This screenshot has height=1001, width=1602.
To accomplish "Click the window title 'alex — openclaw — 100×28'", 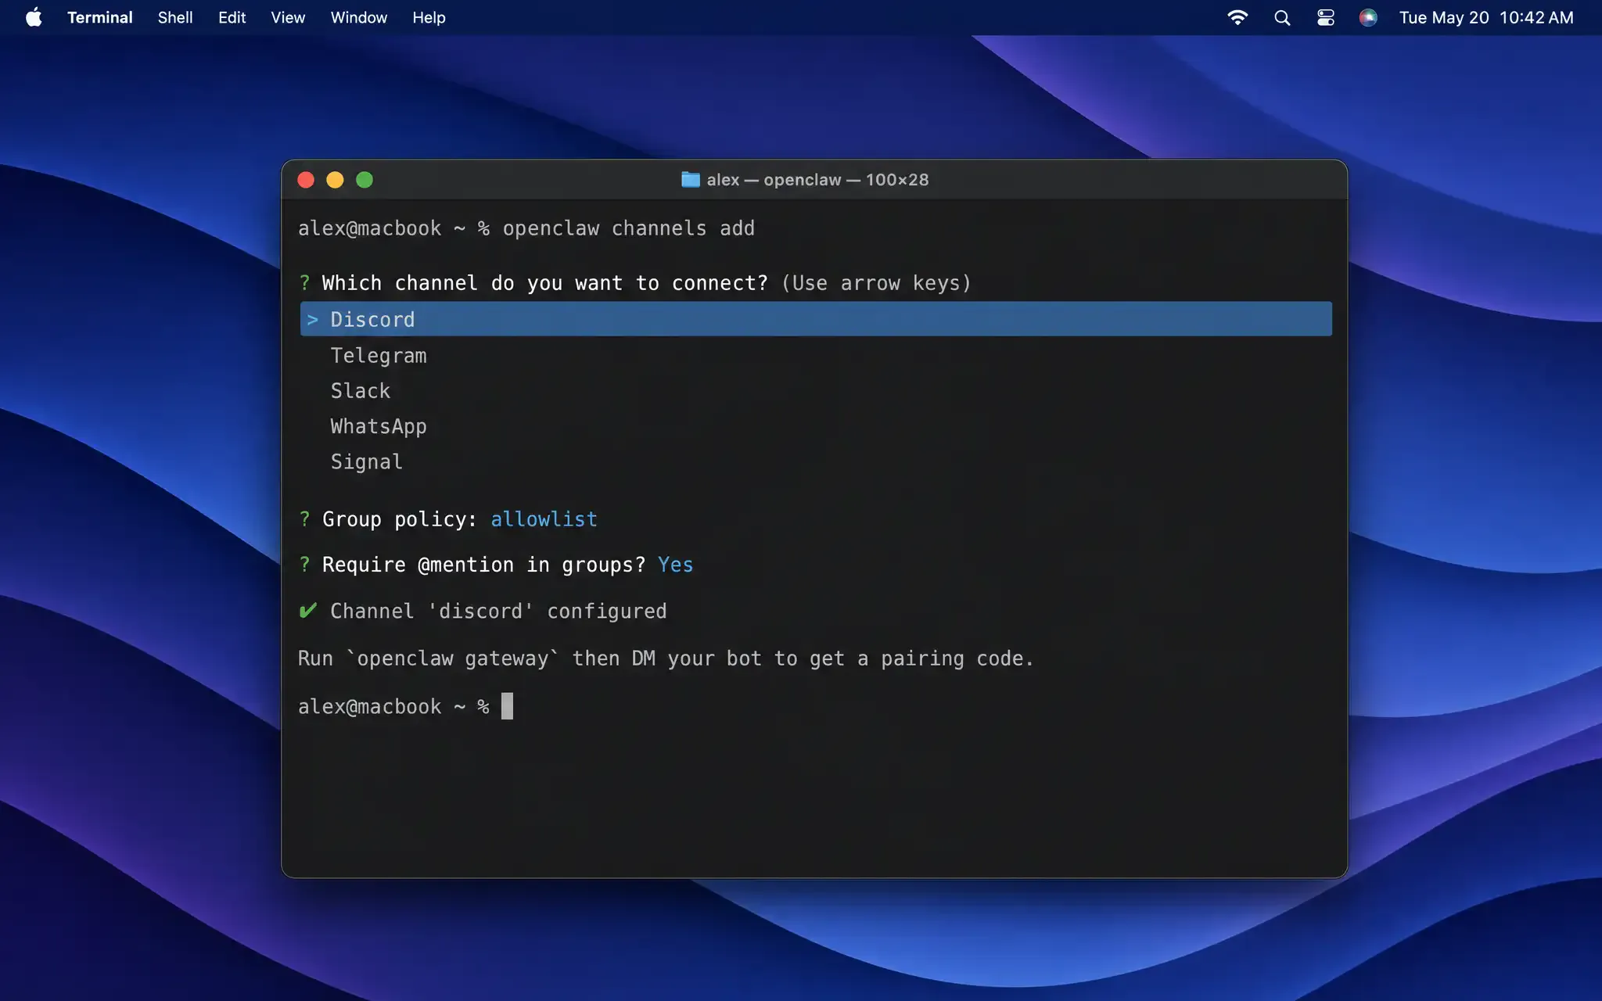I will point(817,180).
